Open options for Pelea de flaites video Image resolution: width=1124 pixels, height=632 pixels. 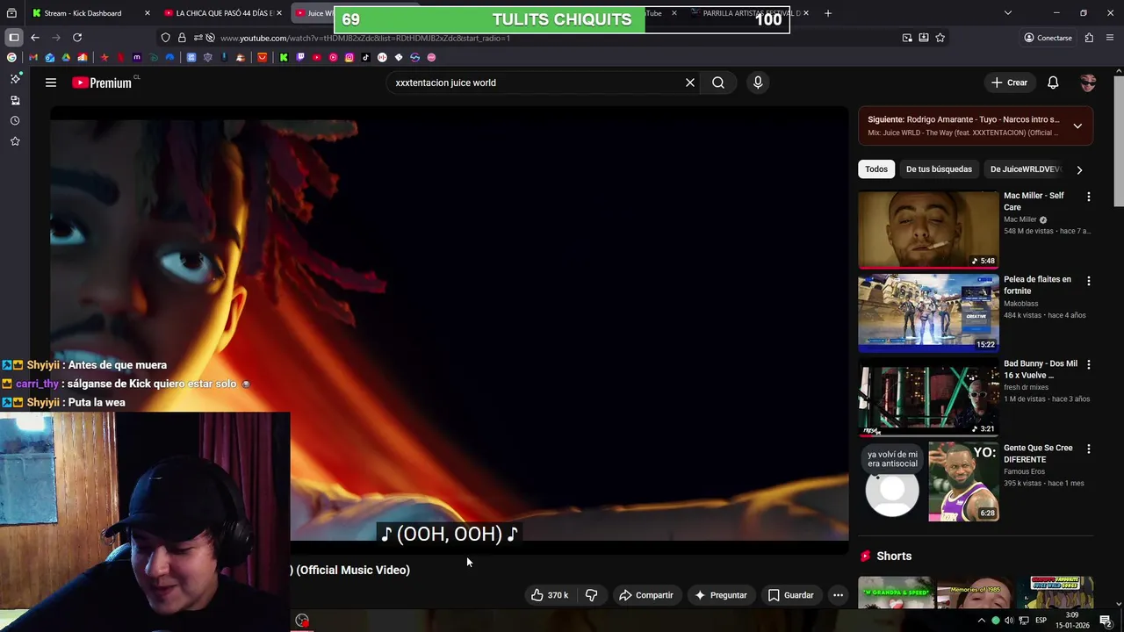click(x=1089, y=282)
